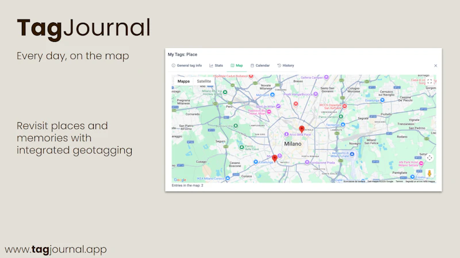Switch to Satellite map view
The width and height of the screenshot is (460, 258).
pos(204,81)
